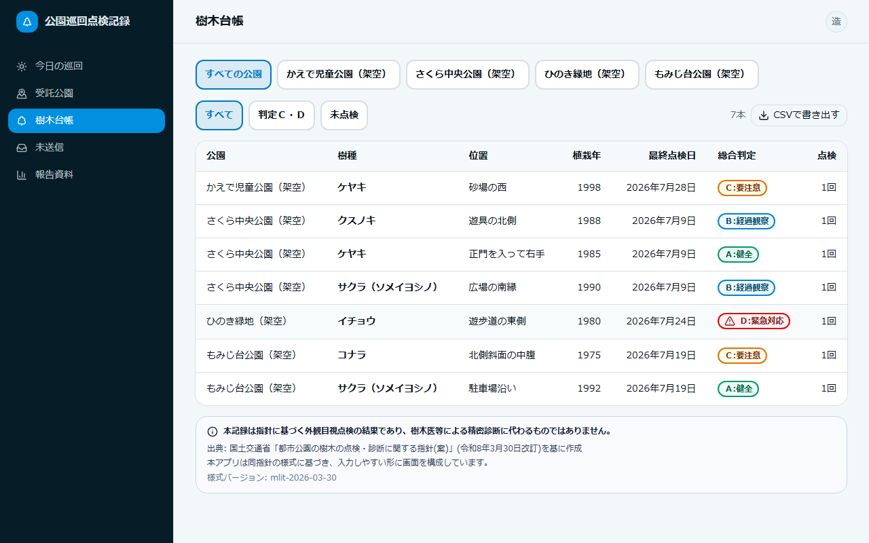
Task: Click the info circle icon in disclaimer
Action: pyautogui.click(x=212, y=431)
